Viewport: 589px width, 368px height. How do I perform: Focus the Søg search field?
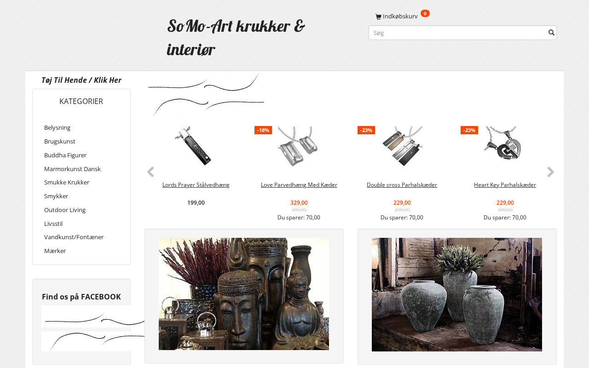458,33
